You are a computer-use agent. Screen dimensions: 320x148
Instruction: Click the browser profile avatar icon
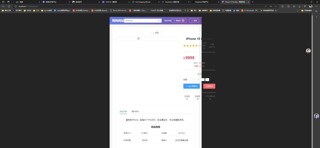(x=310, y=6)
